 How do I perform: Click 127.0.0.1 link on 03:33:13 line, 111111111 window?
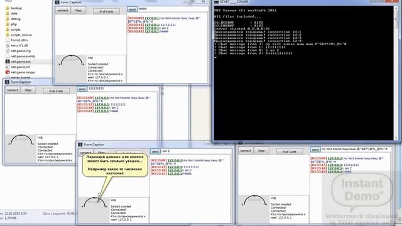click(x=102, y=105)
